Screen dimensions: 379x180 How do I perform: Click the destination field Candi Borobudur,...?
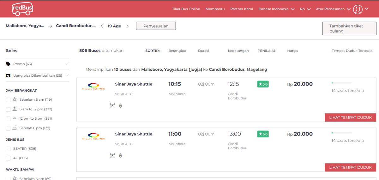pyautogui.click(x=76, y=26)
